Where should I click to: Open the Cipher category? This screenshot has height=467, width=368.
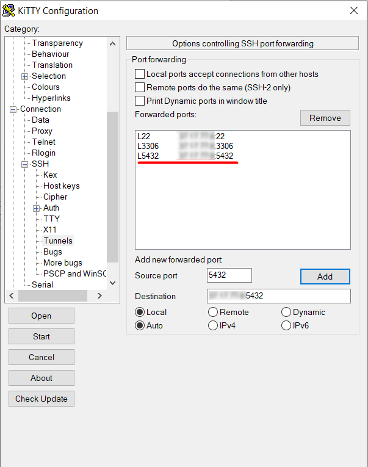(x=55, y=197)
